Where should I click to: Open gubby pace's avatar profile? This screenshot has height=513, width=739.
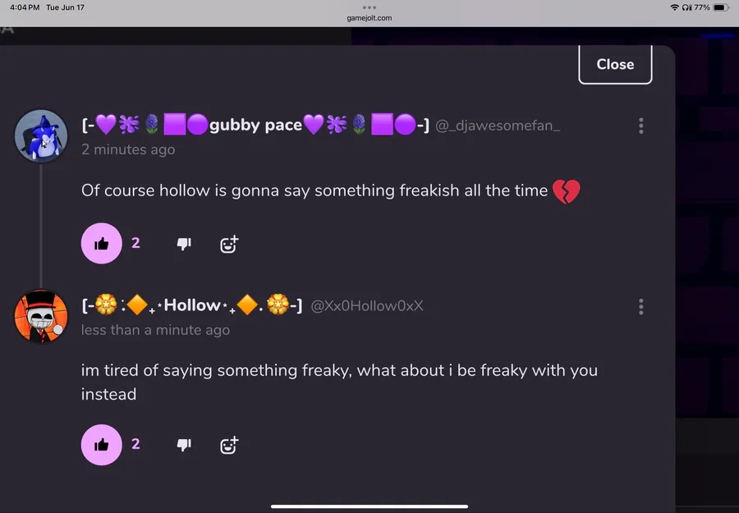(41, 135)
